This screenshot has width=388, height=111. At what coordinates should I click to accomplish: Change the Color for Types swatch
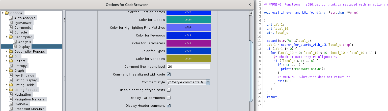point(188,51)
